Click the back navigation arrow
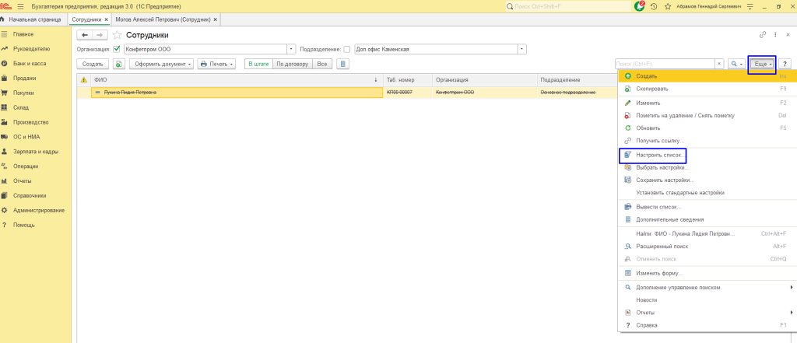The image size is (797, 343). point(85,35)
